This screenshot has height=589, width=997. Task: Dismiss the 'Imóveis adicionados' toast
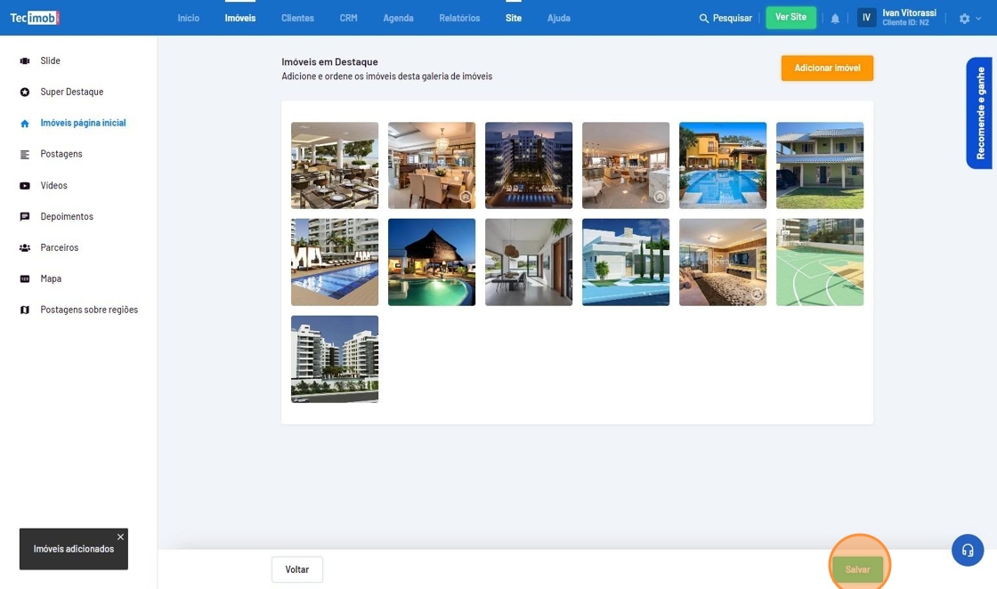pos(121,537)
